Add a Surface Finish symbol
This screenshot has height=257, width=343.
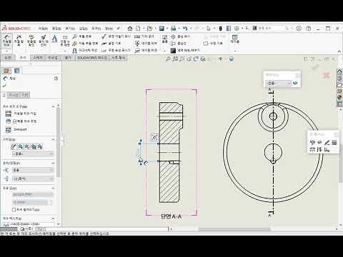tap(116, 36)
